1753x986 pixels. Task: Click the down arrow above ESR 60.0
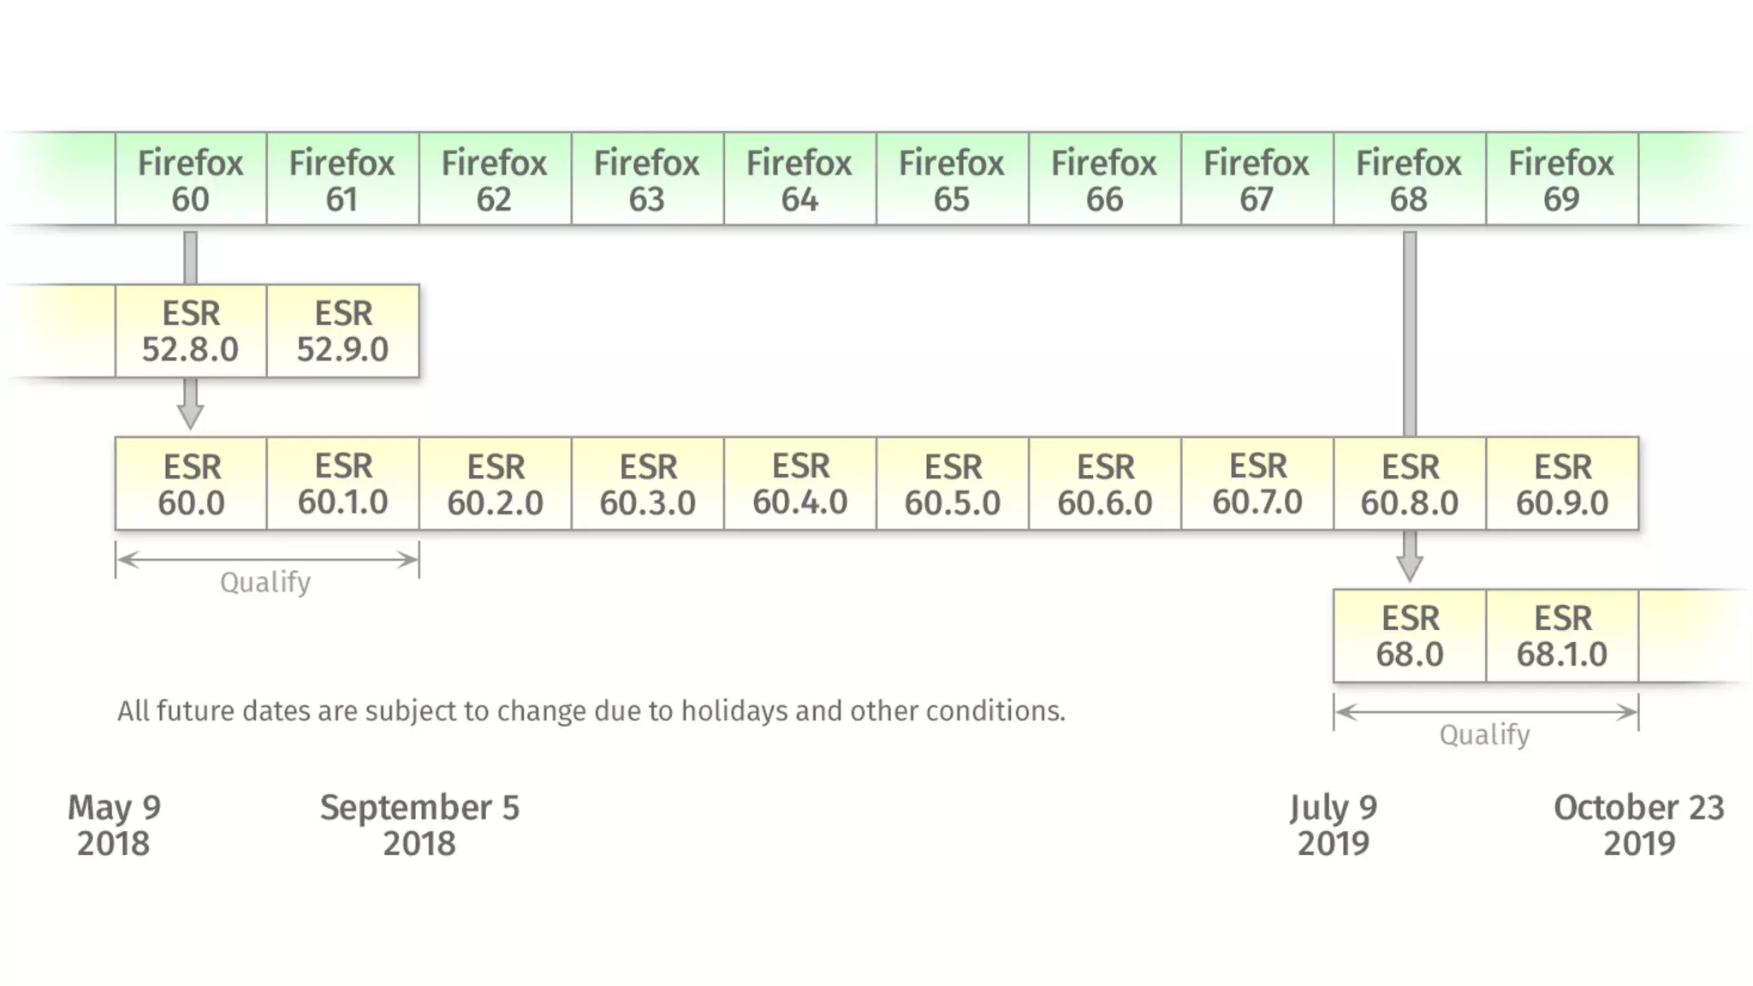[x=190, y=404]
